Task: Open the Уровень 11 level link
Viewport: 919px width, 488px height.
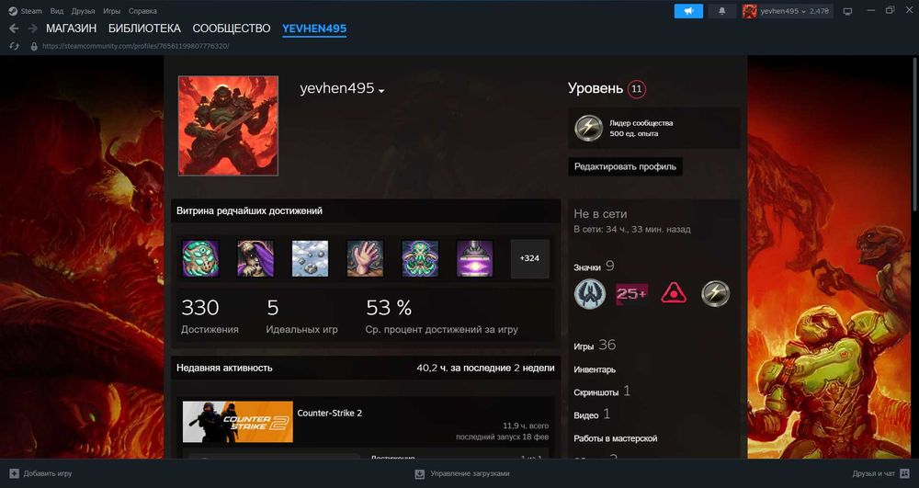Action: [x=607, y=88]
